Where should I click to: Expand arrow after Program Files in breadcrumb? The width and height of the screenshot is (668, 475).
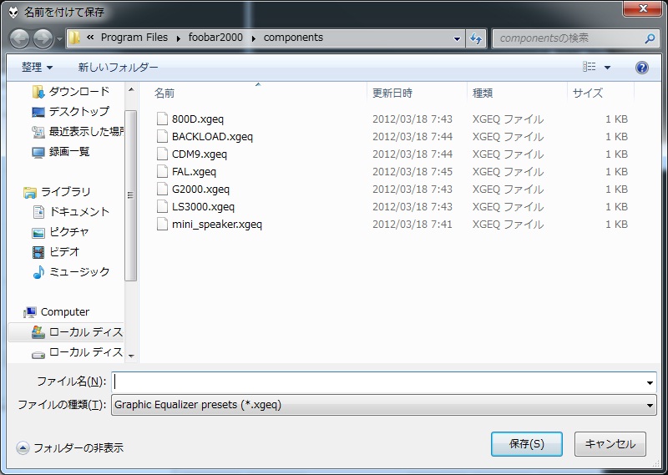(179, 38)
